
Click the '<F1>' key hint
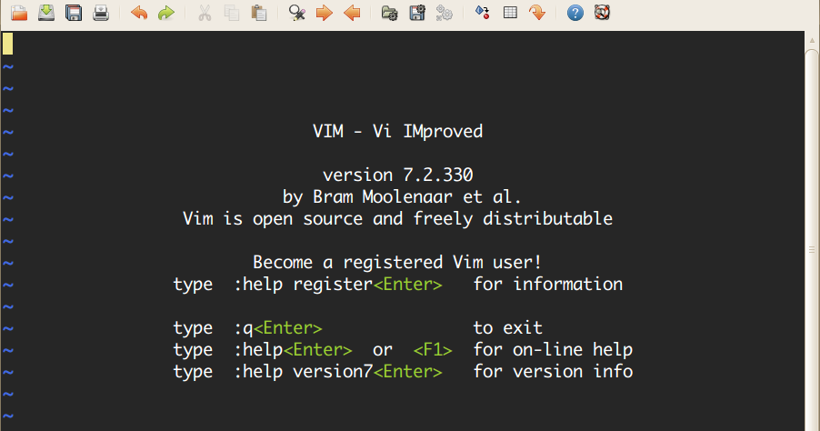click(433, 350)
